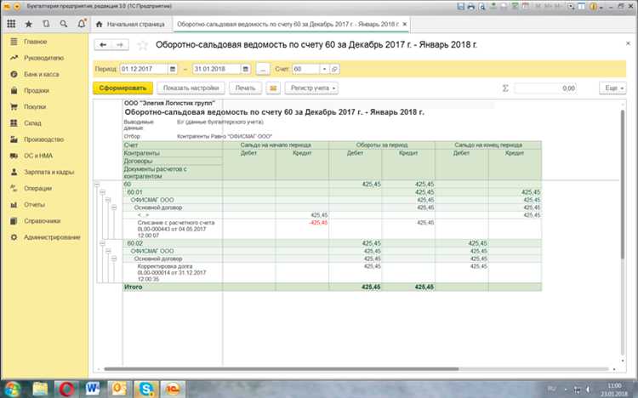Open the title bar menu dropdown arrow
Image resolution: width=638 pixels, height=398 pixels.
coord(17,7)
